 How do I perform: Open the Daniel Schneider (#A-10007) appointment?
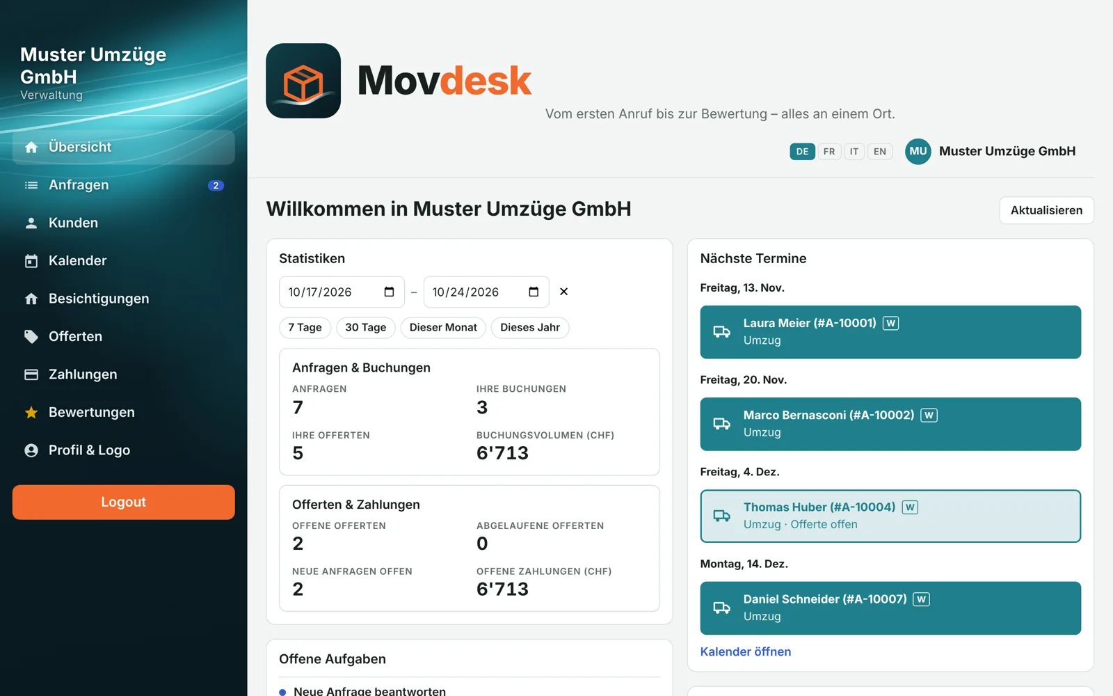(890, 608)
